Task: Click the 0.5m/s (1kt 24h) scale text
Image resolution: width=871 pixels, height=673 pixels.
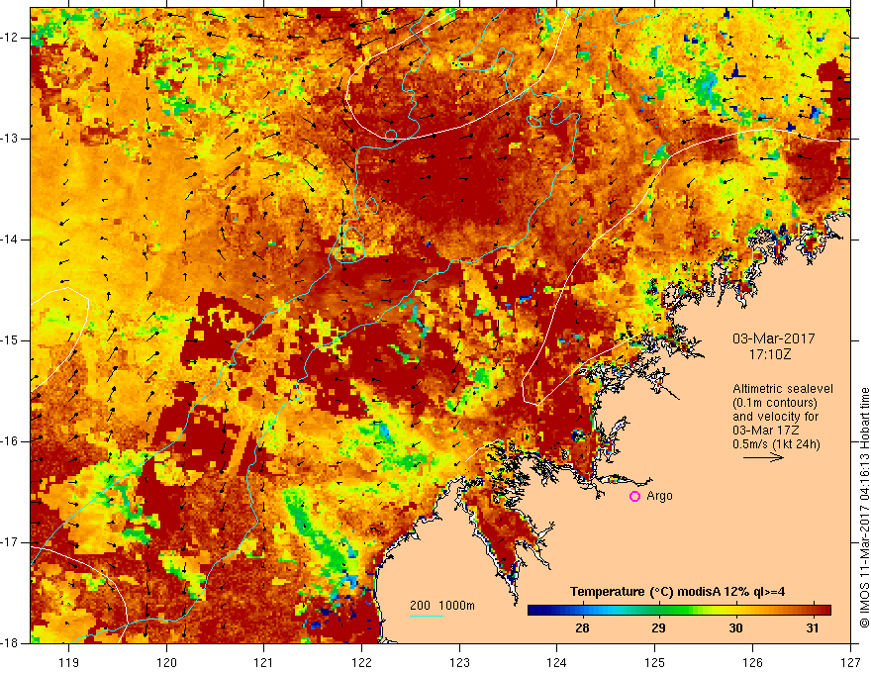Action: [776, 444]
